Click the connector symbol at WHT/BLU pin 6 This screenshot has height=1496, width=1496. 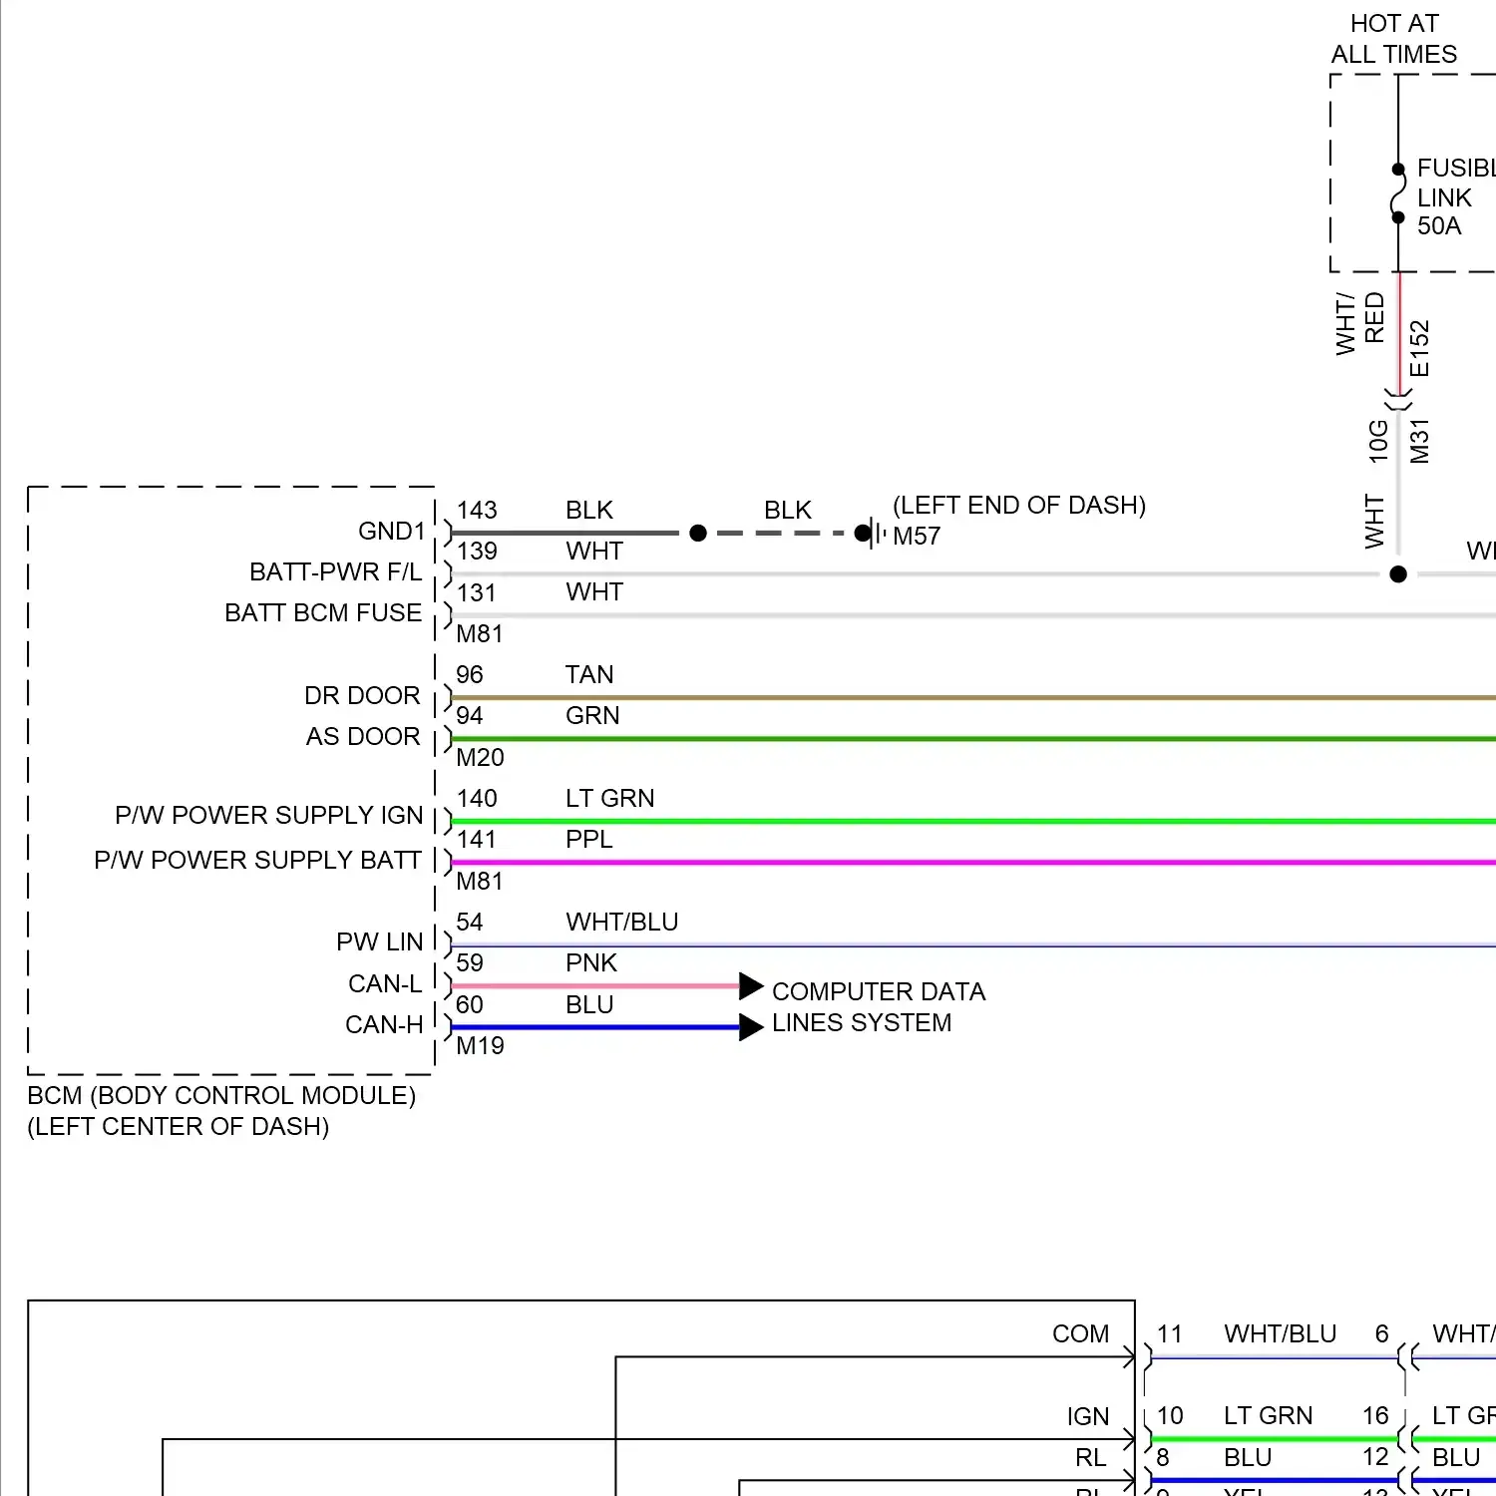(1407, 1357)
